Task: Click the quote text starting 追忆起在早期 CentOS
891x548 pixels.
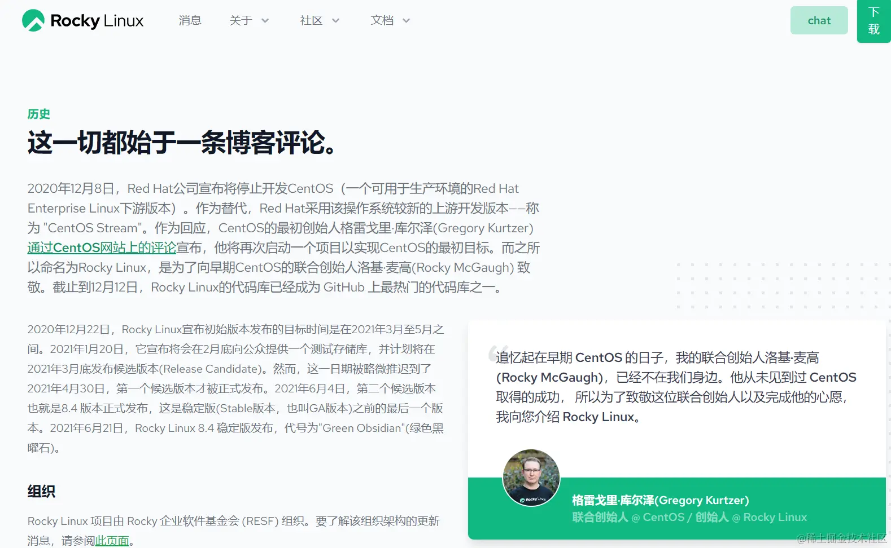Action: pyautogui.click(x=676, y=387)
